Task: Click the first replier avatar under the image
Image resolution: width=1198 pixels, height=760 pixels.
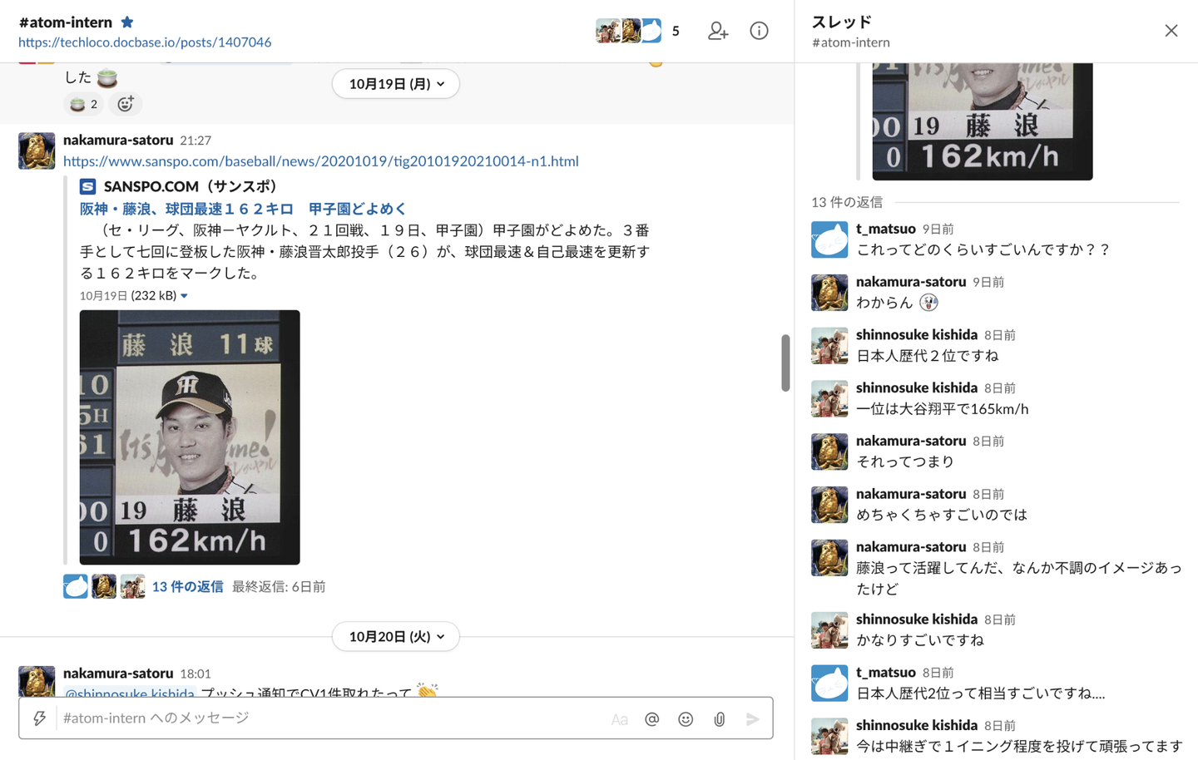Action: [x=76, y=586]
